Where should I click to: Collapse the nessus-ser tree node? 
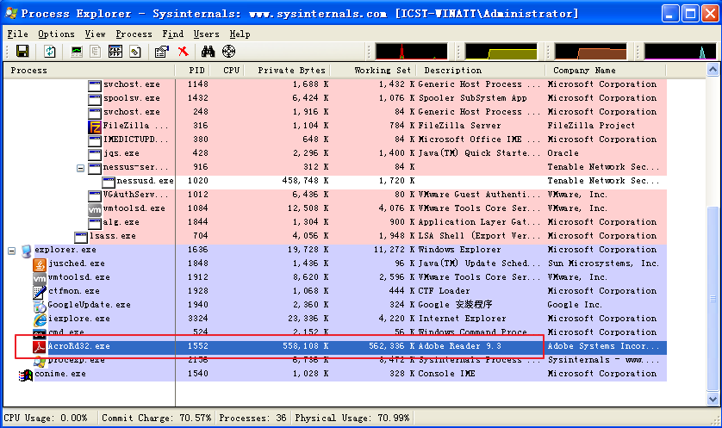[81, 169]
